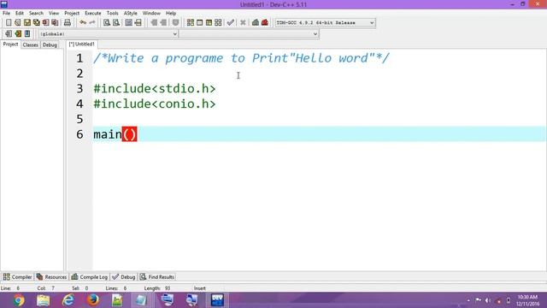This screenshot has height=308, width=547.
Task: Open the View menu
Action: click(53, 14)
